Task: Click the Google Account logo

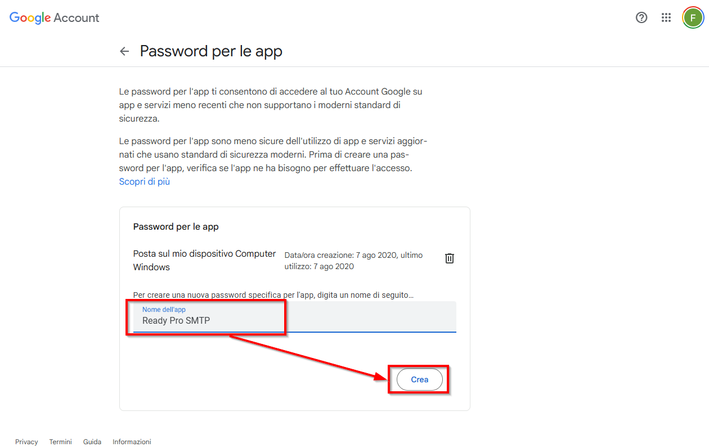Action: coord(55,17)
